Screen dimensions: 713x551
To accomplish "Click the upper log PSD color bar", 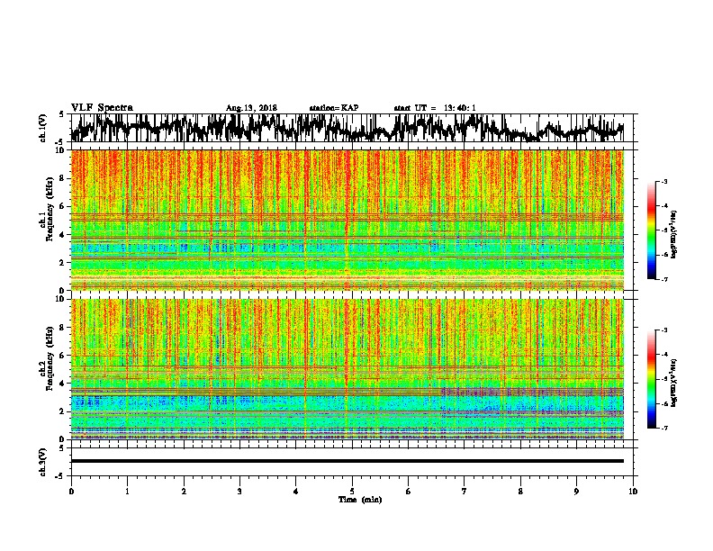I will coord(651,230).
